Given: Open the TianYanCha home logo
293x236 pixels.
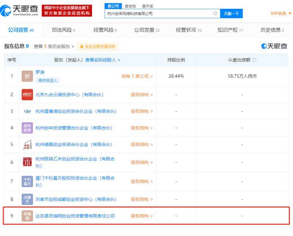Looking at the screenshot, I should (19, 11).
